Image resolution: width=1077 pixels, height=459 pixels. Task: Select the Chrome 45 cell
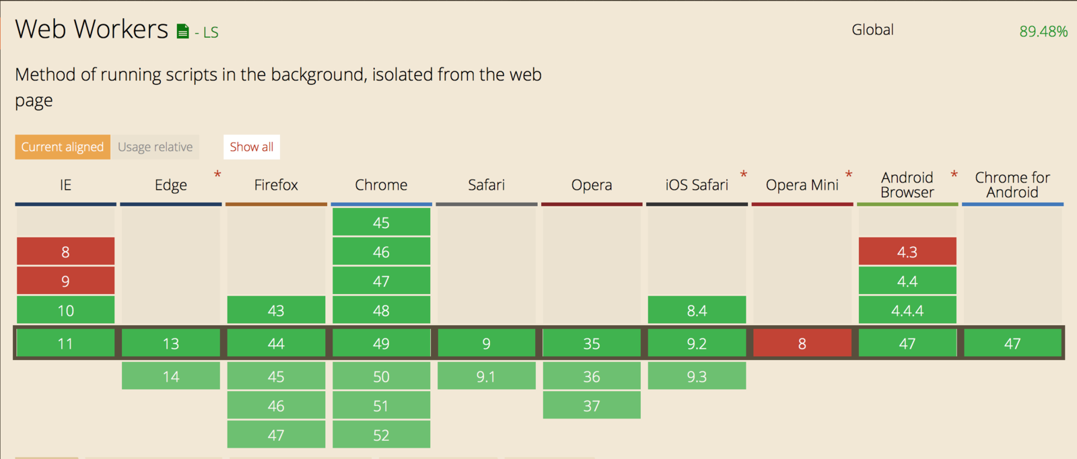[381, 222]
